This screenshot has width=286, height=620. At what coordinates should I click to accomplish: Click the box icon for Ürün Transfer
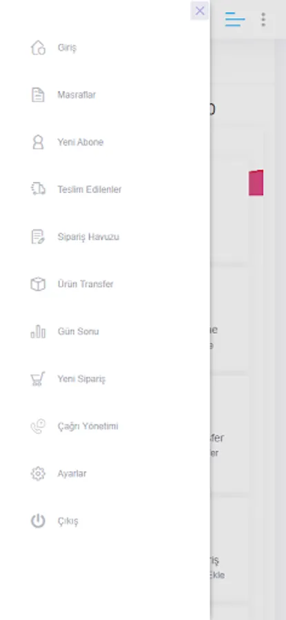pyautogui.click(x=38, y=284)
